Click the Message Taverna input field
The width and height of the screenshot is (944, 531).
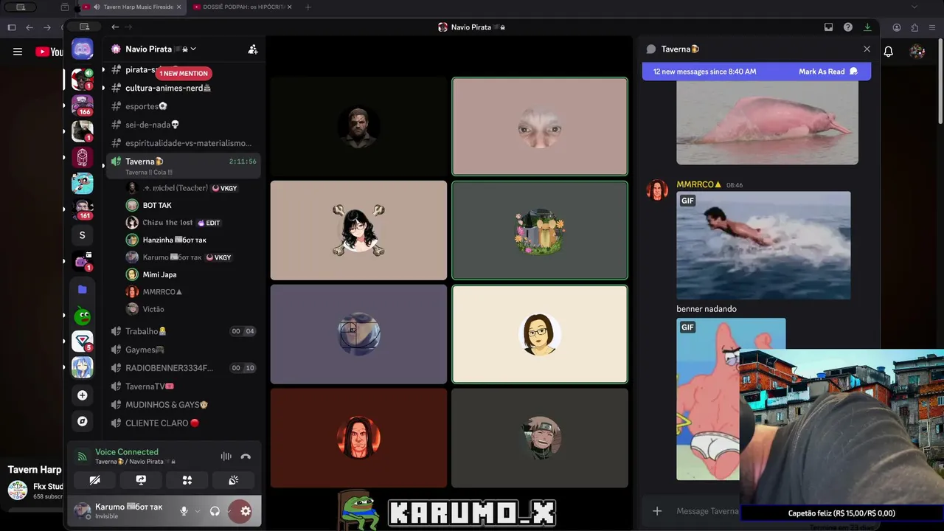click(x=707, y=511)
